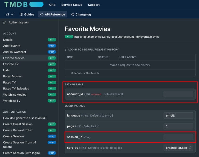Screen dimensions: 199x157
Task: Open the Changelog page
Action: pyautogui.click(x=81, y=14)
